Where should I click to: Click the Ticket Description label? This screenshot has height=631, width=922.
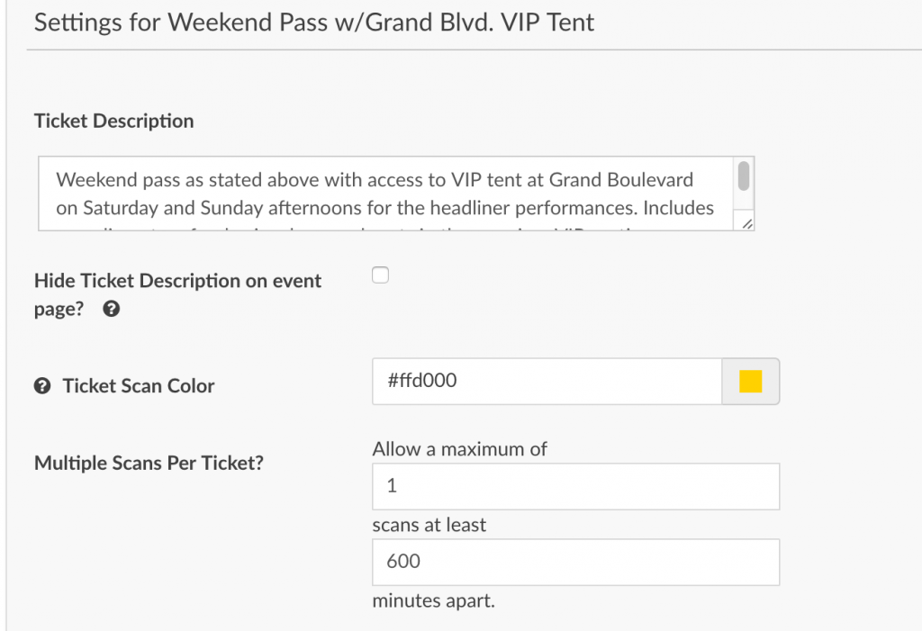tap(113, 120)
